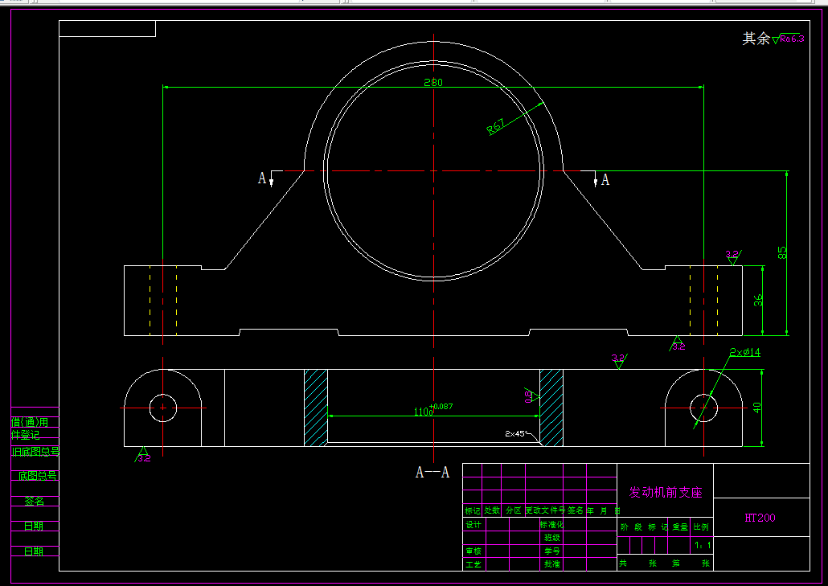Click the 工艺 label in title block
The image size is (828, 586).
pyautogui.click(x=473, y=563)
